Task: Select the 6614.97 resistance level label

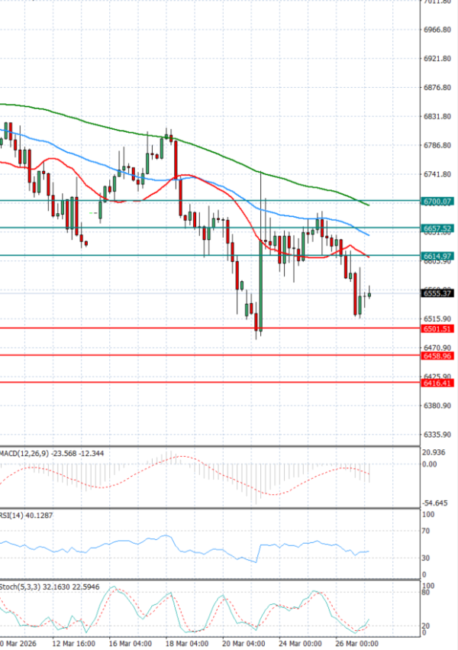Action: click(437, 256)
